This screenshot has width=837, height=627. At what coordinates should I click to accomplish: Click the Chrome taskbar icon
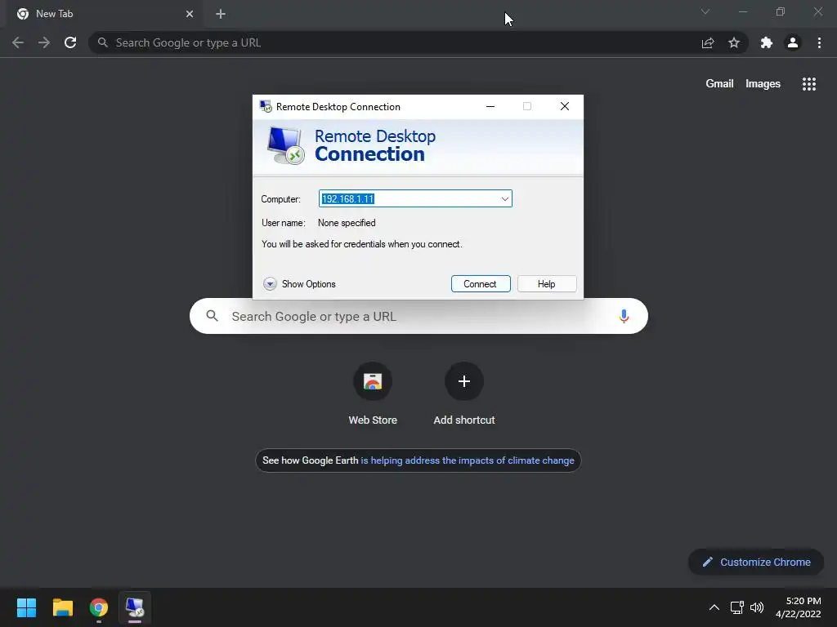coord(99,607)
